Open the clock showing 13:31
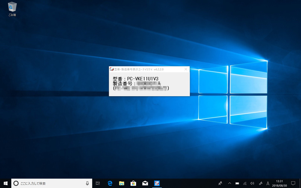The height and width of the screenshot is (188, 301). pyautogui.click(x=280, y=183)
